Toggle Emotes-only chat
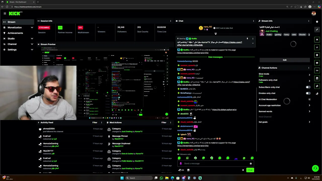The width and height of the screenshot is (322, 181). click(308, 93)
